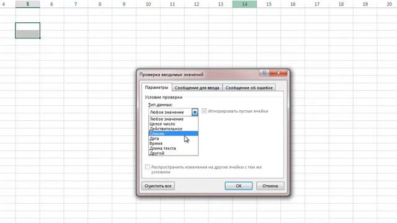Select Целое число option

(173, 124)
